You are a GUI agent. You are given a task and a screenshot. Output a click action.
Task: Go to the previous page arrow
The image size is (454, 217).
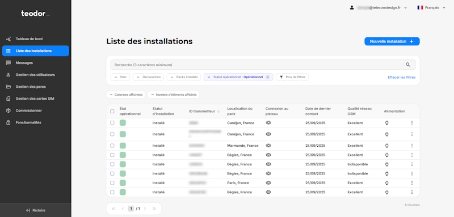coord(123,209)
